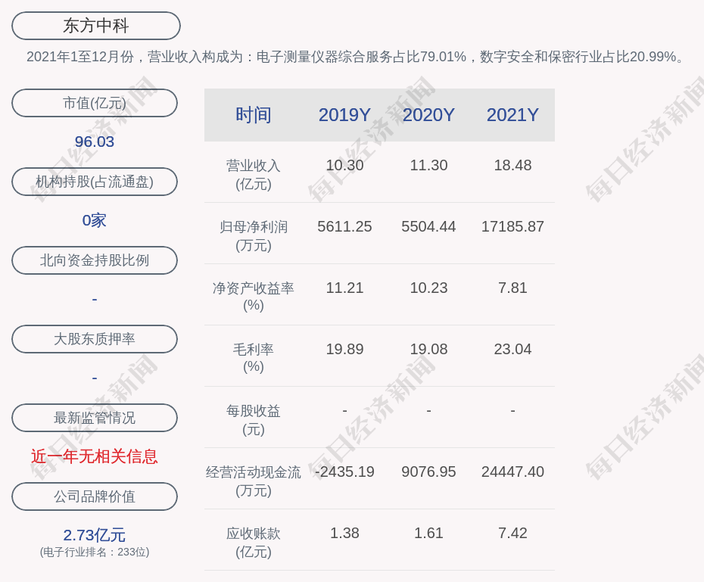Screen dimensions: 704x582
Task: Click the 经营活动现金流(万元) row label
Action: pos(254,481)
